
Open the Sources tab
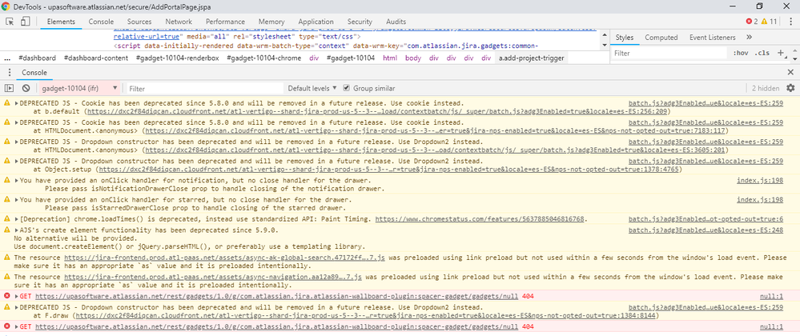coord(139,22)
